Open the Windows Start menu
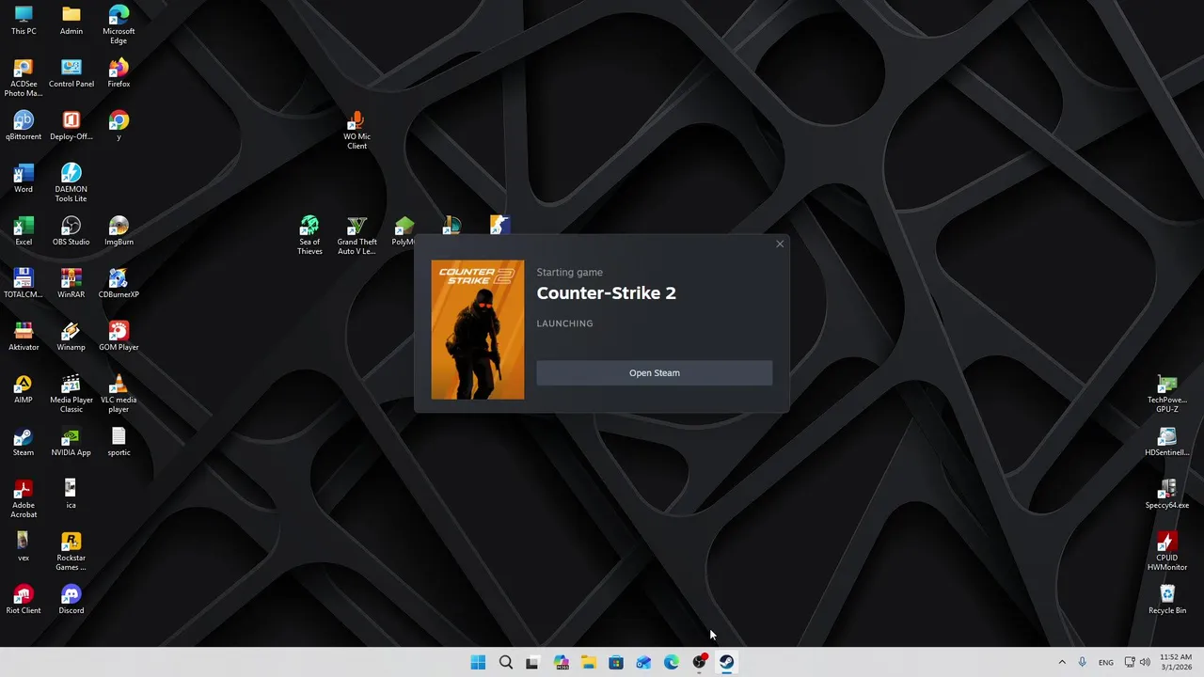The height and width of the screenshot is (677, 1204). 478,662
